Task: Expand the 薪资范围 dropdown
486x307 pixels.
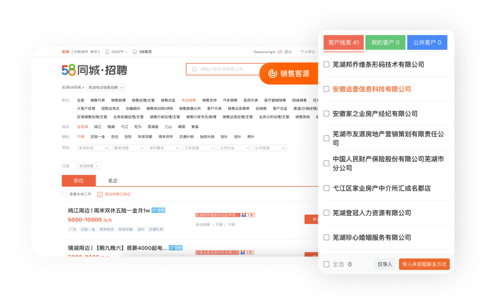Action: (129, 148)
